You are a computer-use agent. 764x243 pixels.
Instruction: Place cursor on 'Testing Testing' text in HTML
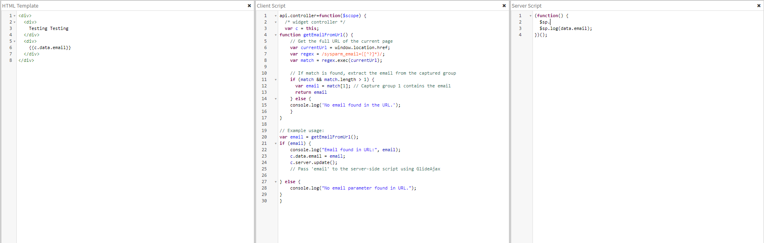(x=49, y=28)
